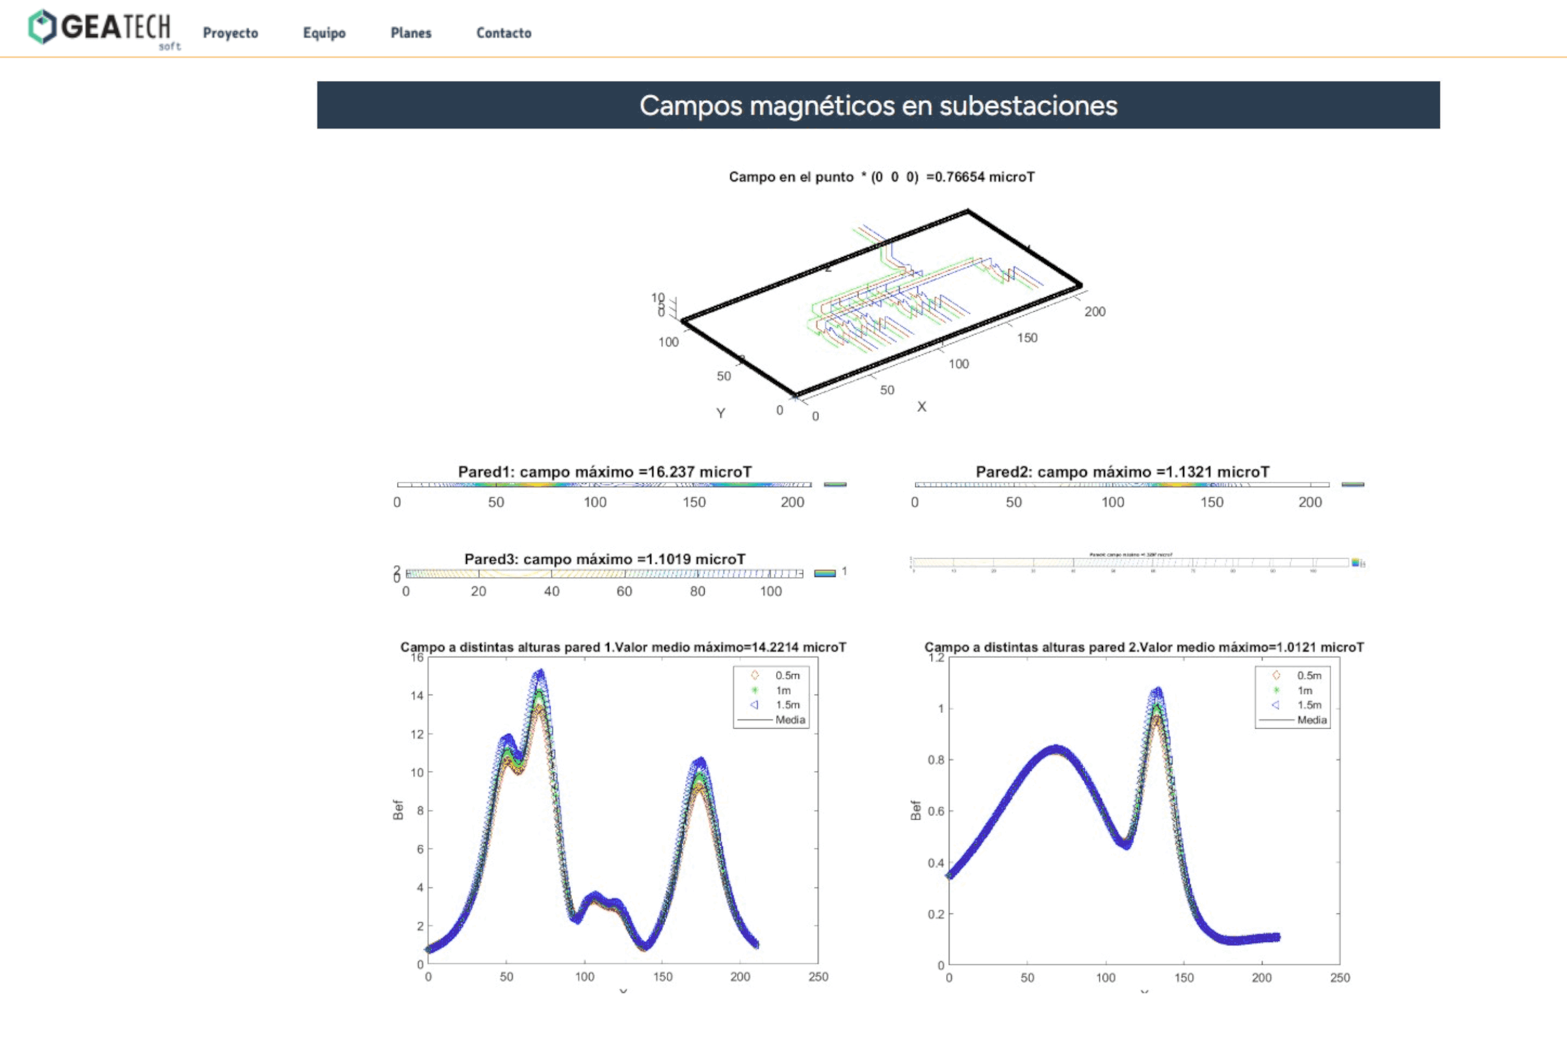
Task: Click the 1.5m triangle marker in pared 1 legend
Action: pyautogui.click(x=755, y=705)
